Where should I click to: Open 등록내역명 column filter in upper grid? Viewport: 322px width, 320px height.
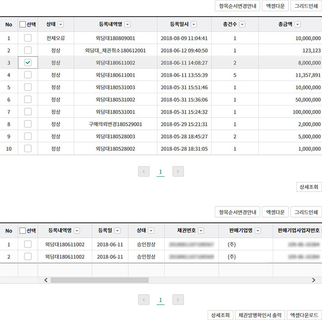[128, 24]
